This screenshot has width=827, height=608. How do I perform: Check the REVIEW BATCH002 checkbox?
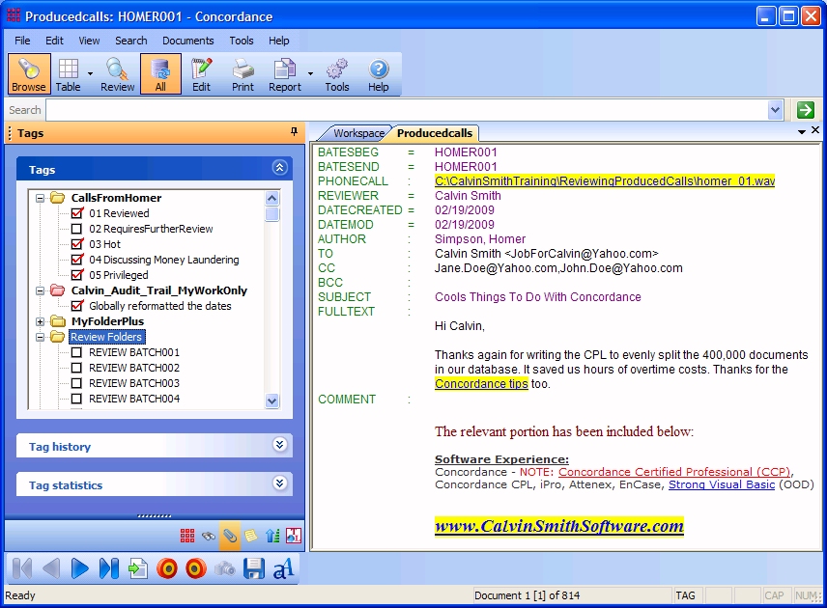[76, 368]
